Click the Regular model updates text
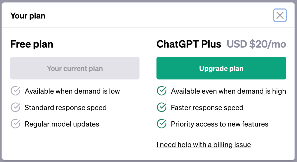The height and width of the screenshot is (162, 297). pos(62,124)
